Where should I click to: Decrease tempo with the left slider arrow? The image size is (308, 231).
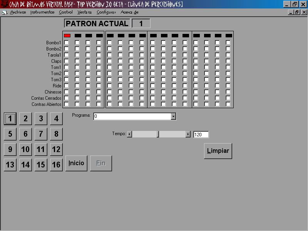pyautogui.click(x=129, y=134)
